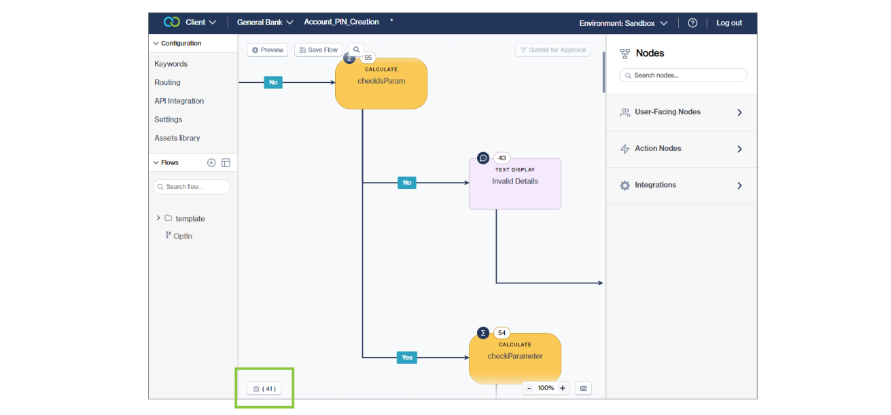Click the keyboard shortcut icon near zoom controls

(x=583, y=387)
